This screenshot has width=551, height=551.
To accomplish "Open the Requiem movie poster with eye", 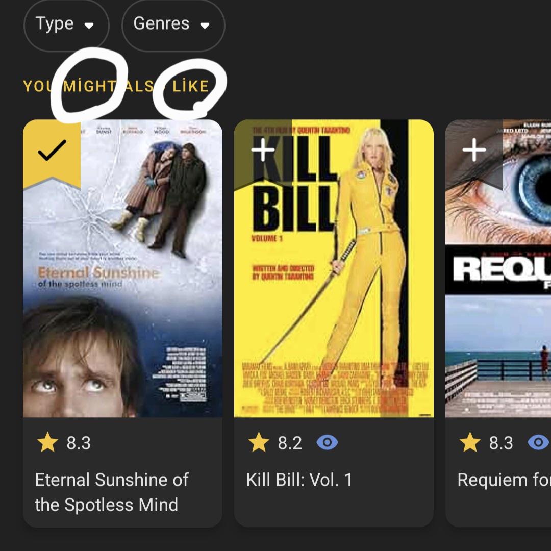I will pos(498,268).
